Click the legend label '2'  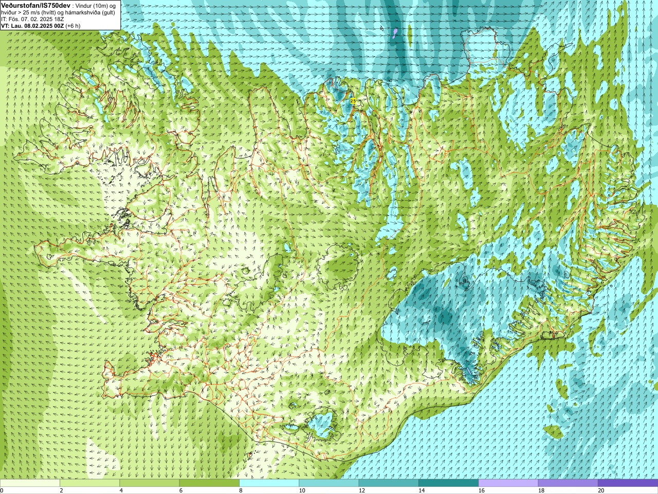(x=61, y=490)
